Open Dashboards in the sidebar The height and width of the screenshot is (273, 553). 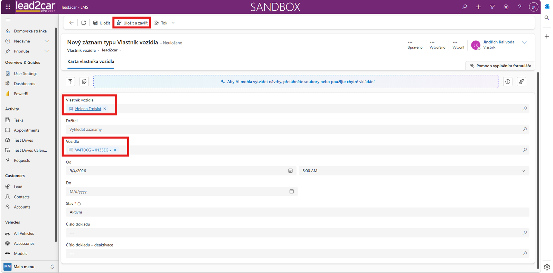pos(25,84)
